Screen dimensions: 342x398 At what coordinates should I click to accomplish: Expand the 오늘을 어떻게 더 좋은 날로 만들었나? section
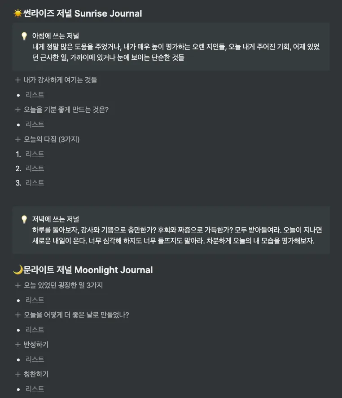pyautogui.click(x=18, y=315)
